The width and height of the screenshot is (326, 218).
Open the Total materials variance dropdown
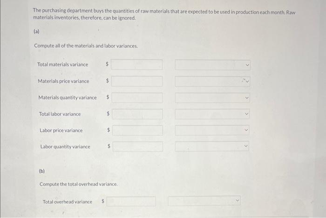click(x=212, y=65)
